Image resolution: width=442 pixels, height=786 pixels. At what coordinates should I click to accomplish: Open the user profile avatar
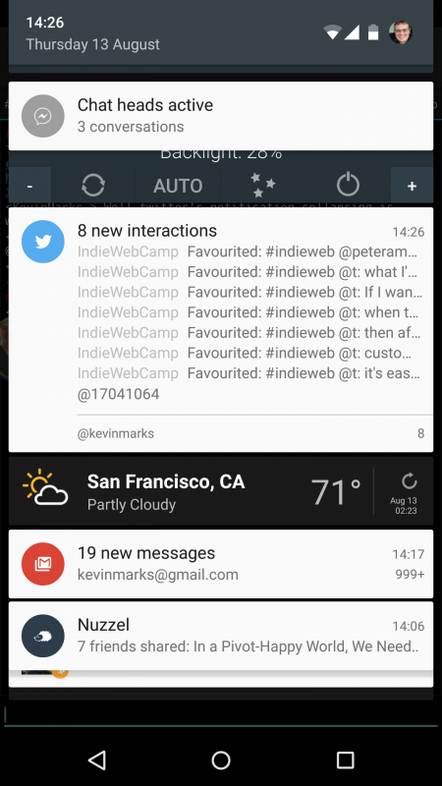[x=401, y=32]
